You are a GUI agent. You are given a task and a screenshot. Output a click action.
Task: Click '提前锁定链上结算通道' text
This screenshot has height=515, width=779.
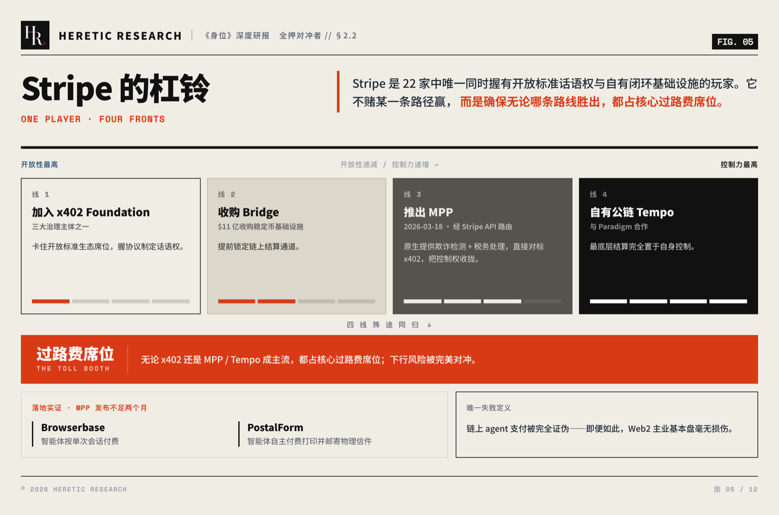[x=259, y=247]
